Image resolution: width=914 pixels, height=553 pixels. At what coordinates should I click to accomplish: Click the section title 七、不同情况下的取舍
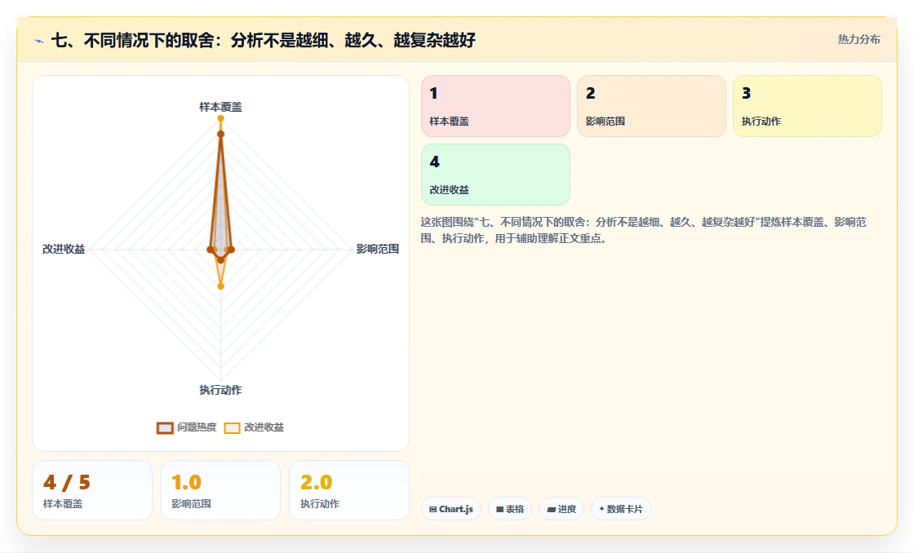264,40
